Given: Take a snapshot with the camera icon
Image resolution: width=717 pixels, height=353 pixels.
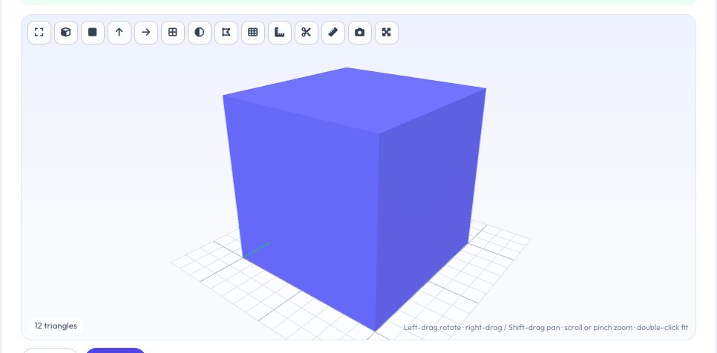Looking at the screenshot, I should 360,33.
